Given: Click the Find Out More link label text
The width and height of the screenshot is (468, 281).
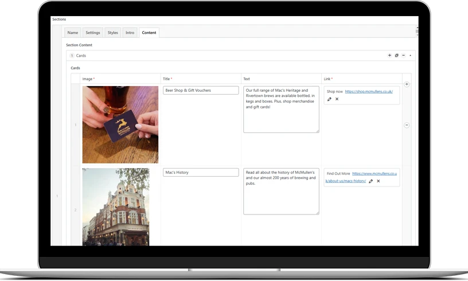Looking at the screenshot, I should coord(338,174).
